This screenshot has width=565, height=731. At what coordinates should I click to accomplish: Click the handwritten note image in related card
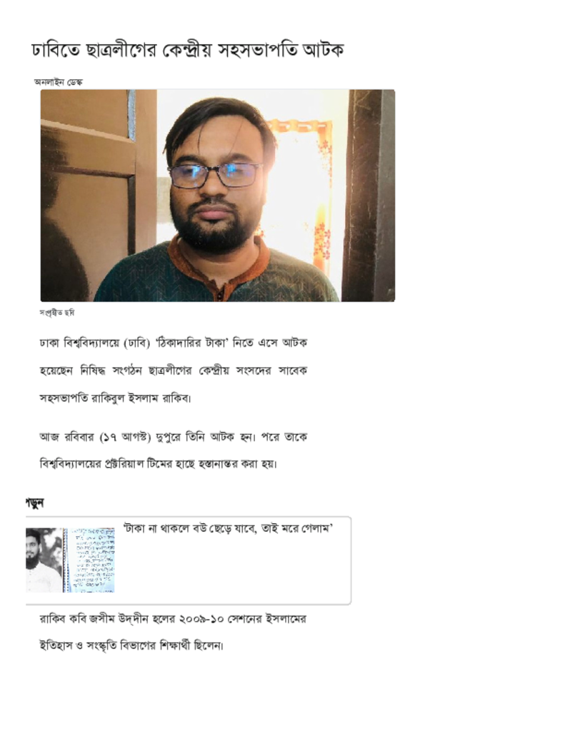click(89, 560)
